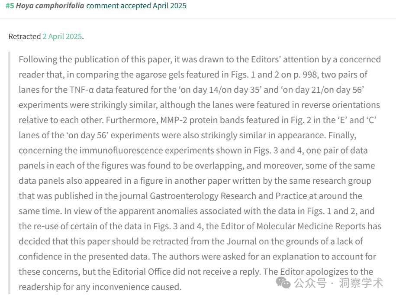Click the WeChat logo watermark icon
Viewport: 396px width, 299px height.
click(x=283, y=283)
